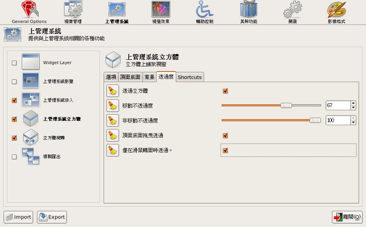Click the gray cube plugin icon in the list

click(31, 118)
